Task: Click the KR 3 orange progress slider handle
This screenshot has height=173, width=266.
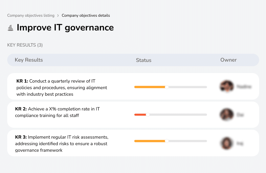Action: tap(167, 141)
